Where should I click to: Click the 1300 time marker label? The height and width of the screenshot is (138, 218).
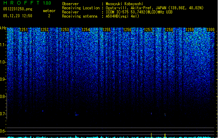[210, 30]
